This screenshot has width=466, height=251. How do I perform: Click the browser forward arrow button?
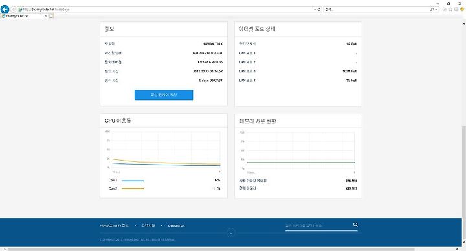(14, 10)
